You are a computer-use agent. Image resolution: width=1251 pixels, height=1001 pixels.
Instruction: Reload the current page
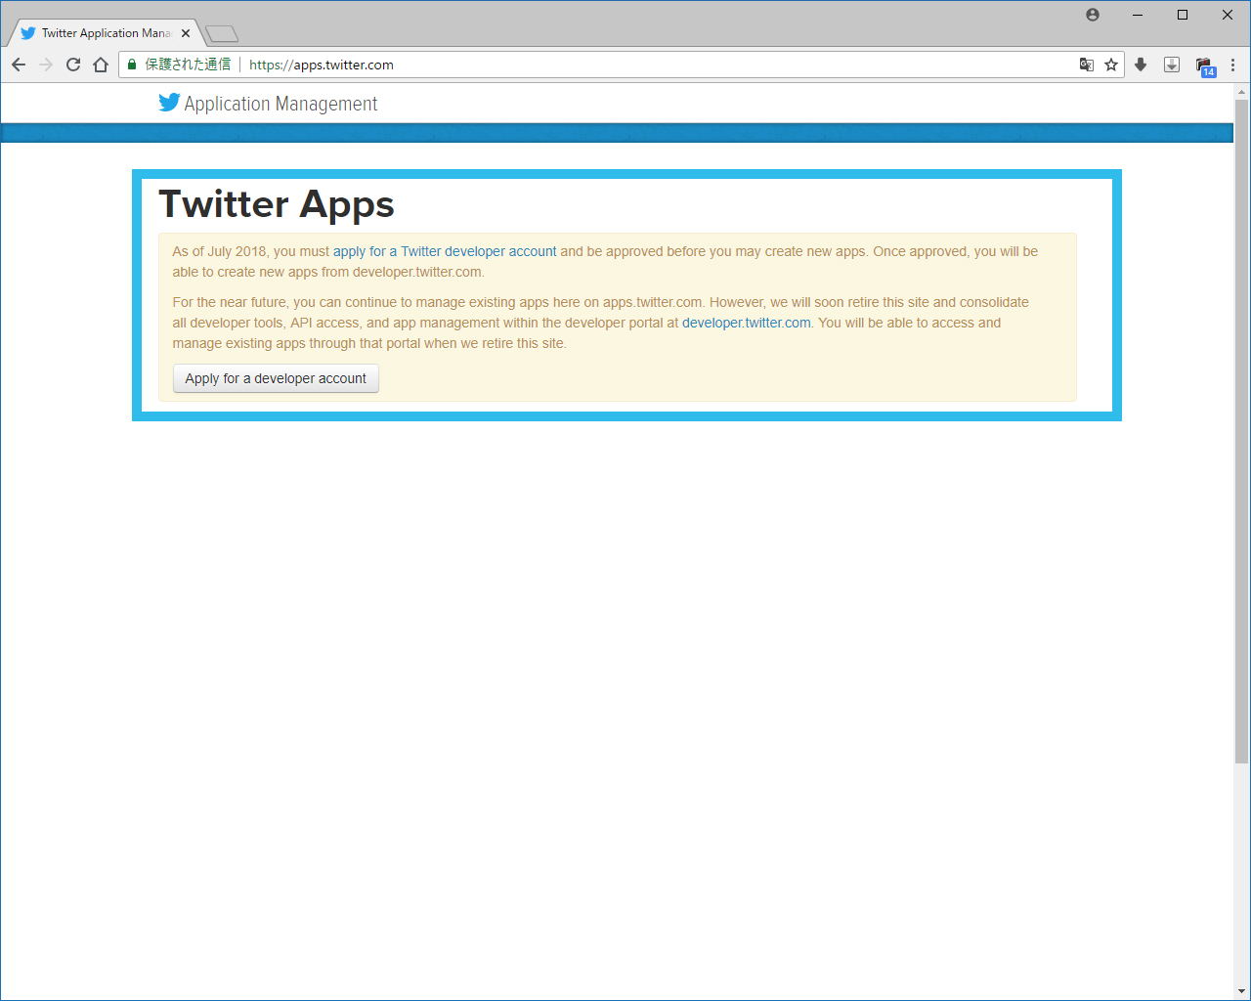click(73, 65)
